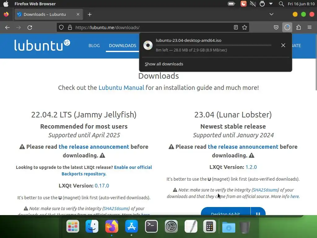Launch Terminal from the dock

click(151, 226)
